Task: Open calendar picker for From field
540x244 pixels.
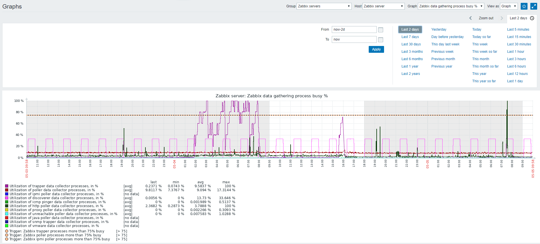Action: [381, 30]
